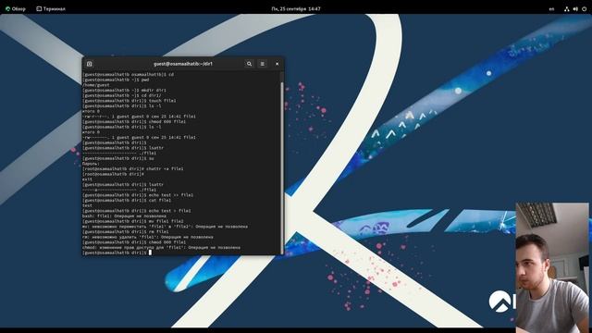The height and width of the screenshot is (333, 592).
Task: Open the Обзор activities overview
Action: (16, 8)
